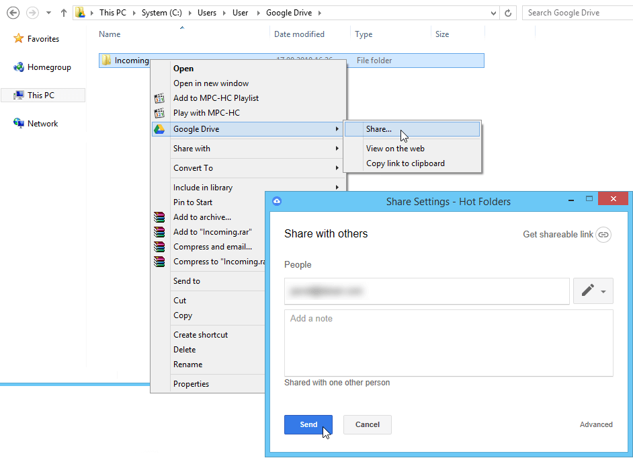Screen dimensions: 633x458
Task: Choose Delete from the context menu
Action: (x=185, y=350)
